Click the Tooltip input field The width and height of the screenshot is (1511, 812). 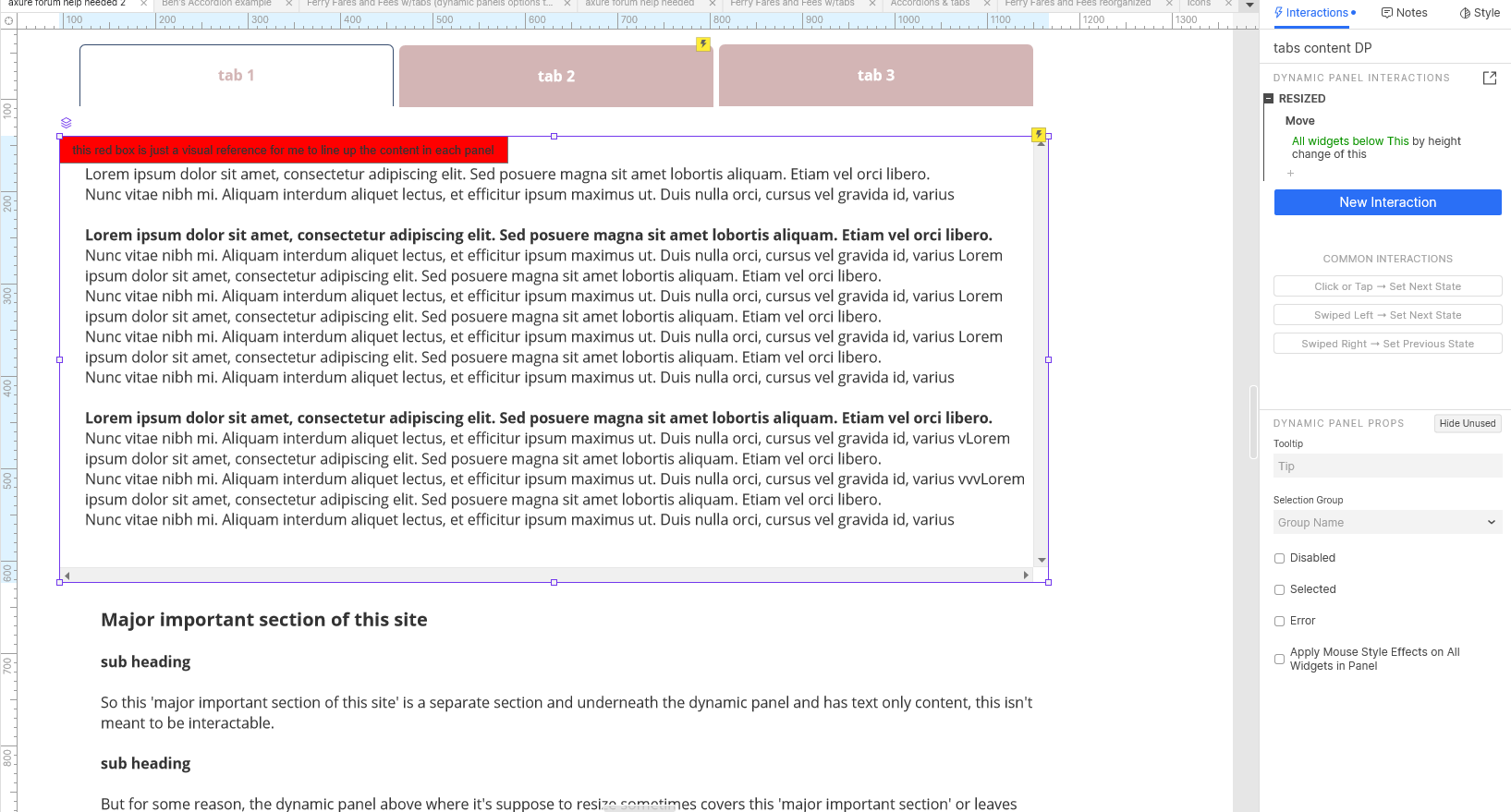1387,467
